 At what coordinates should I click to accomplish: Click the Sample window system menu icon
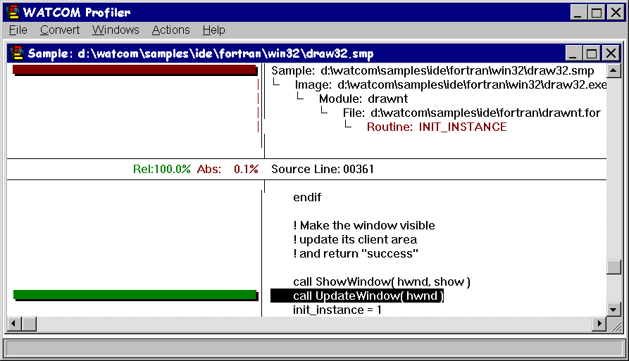coord(17,53)
